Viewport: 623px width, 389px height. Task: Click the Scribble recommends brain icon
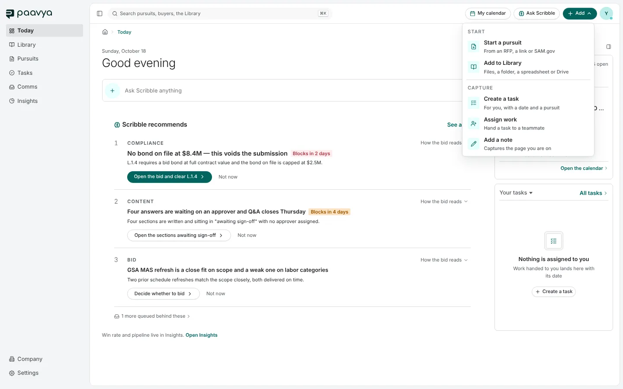pos(117,125)
